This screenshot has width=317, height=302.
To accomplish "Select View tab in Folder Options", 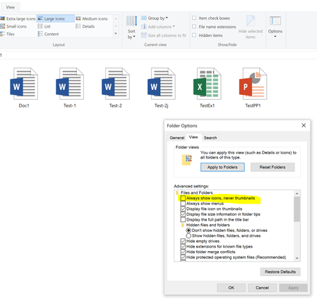I will tap(193, 137).
